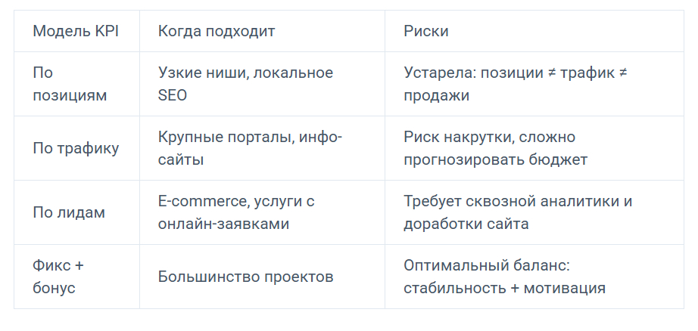Click the "Риск накрутки" risk cell

495,148
